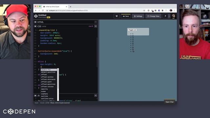Open the HTML editor dropdown arrow

pos(95,22)
